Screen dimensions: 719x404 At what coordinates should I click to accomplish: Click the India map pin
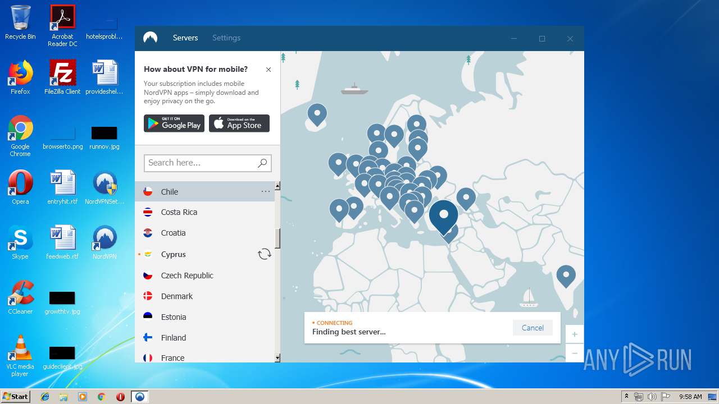tap(566, 277)
